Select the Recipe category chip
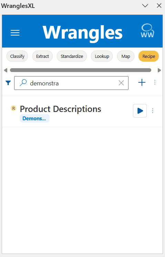The image size is (165, 257). 148,56
